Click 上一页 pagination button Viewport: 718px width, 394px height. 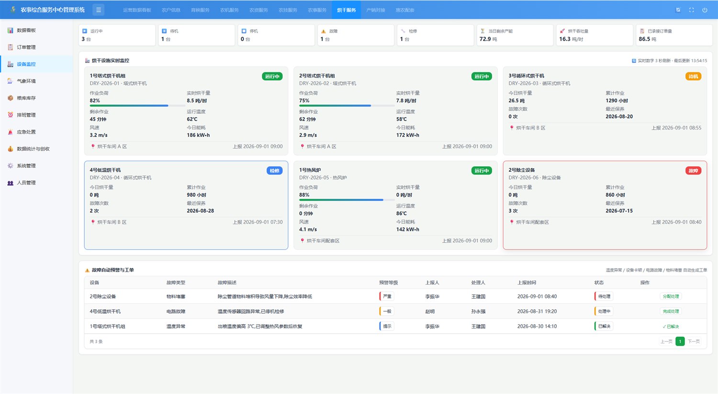click(666, 341)
